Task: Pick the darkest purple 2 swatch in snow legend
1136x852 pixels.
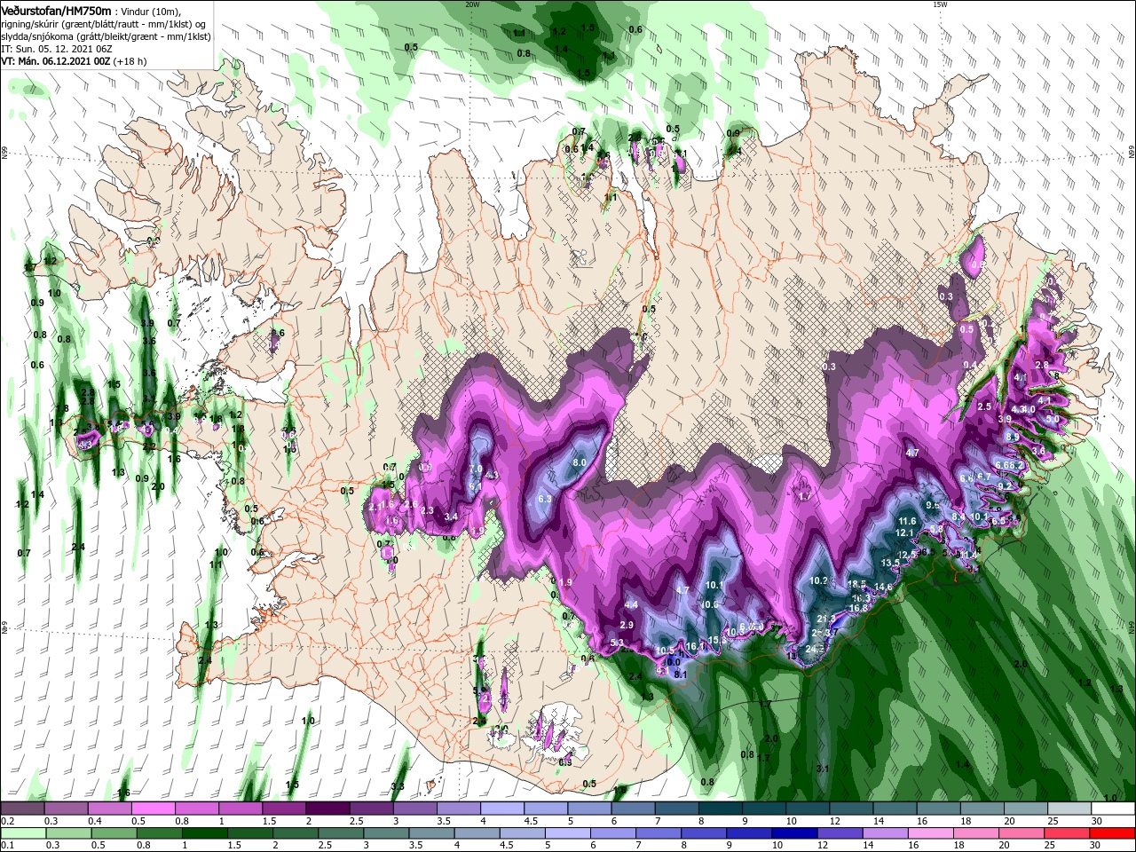Action: pos(327,809)
